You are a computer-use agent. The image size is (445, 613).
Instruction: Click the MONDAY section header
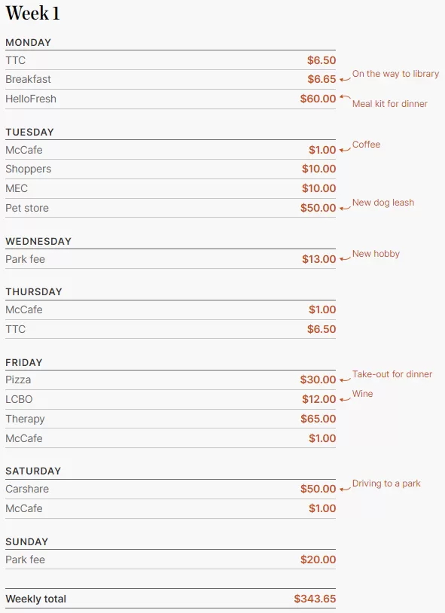point(28,42)
